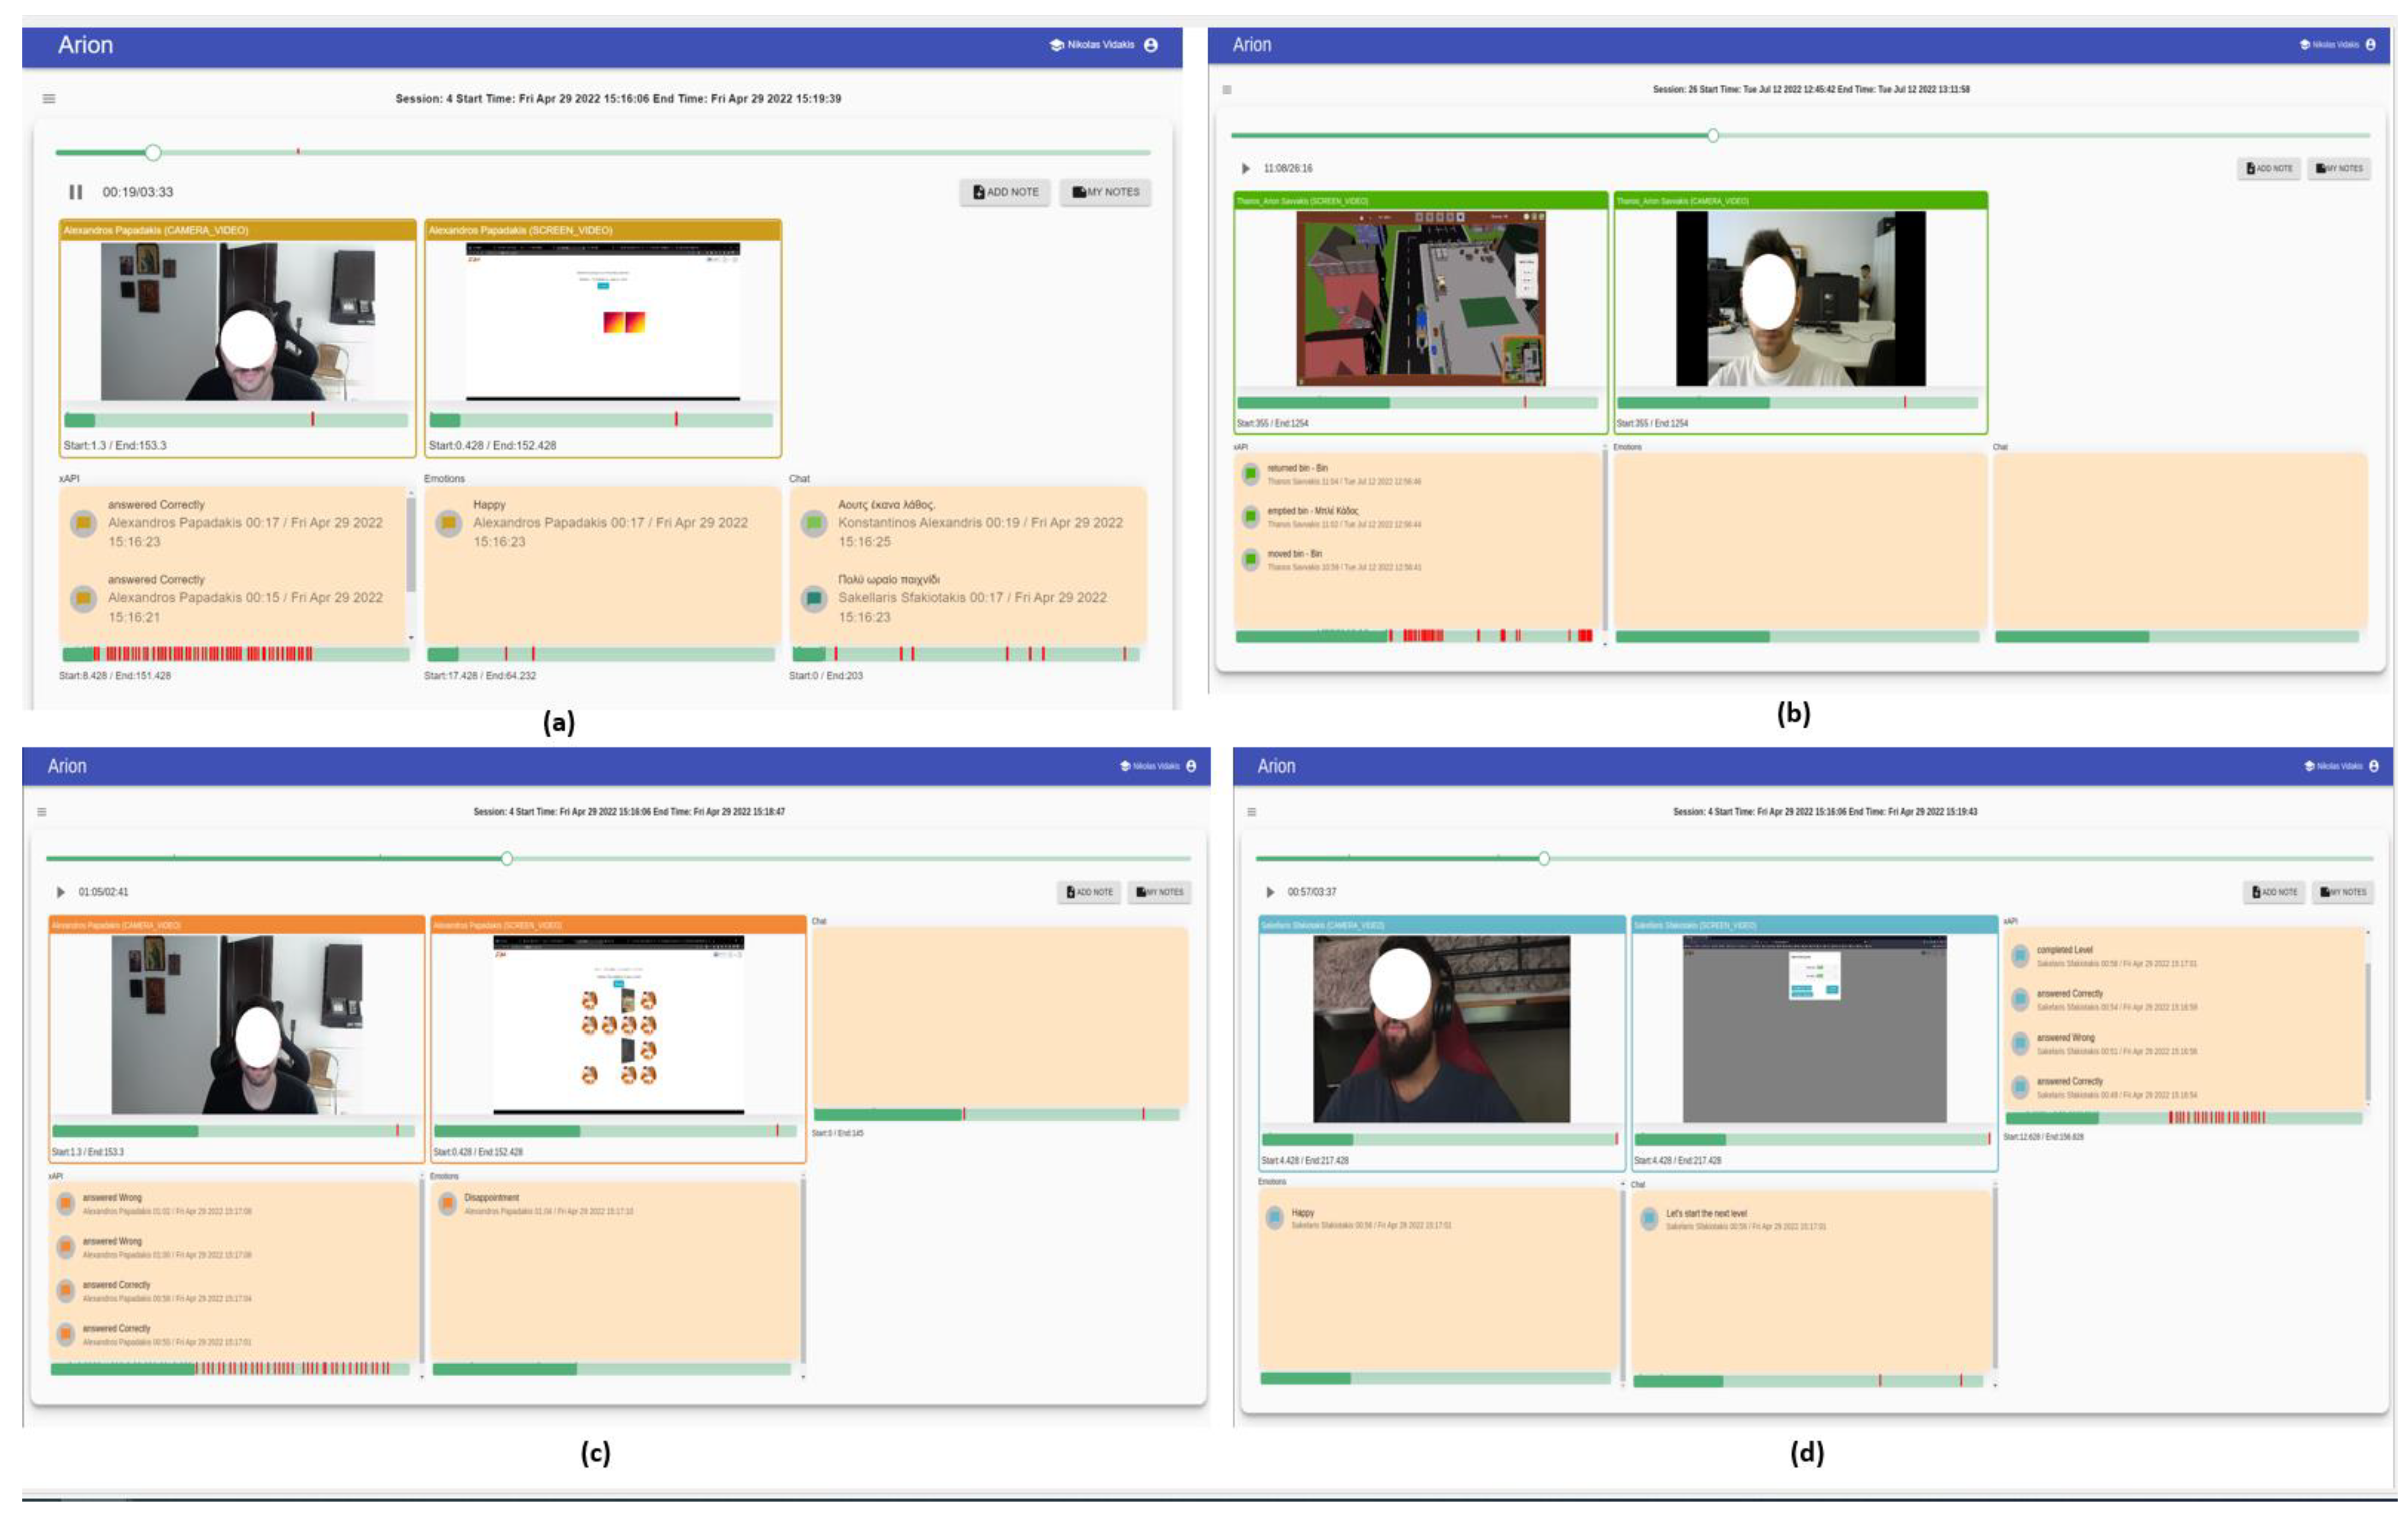The width and height of the screenshot is (2408, 1513).
Task: Select 3D city screen video in panel (b)
Action: 1421,298
